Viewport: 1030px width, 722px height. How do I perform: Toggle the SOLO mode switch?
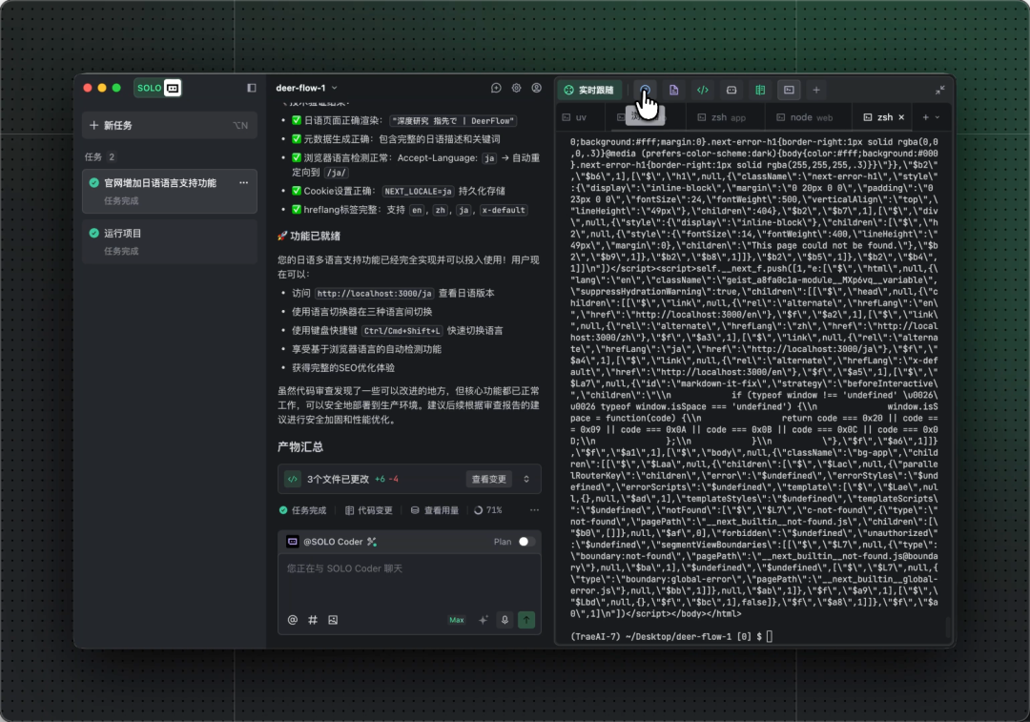coord(158,88)
